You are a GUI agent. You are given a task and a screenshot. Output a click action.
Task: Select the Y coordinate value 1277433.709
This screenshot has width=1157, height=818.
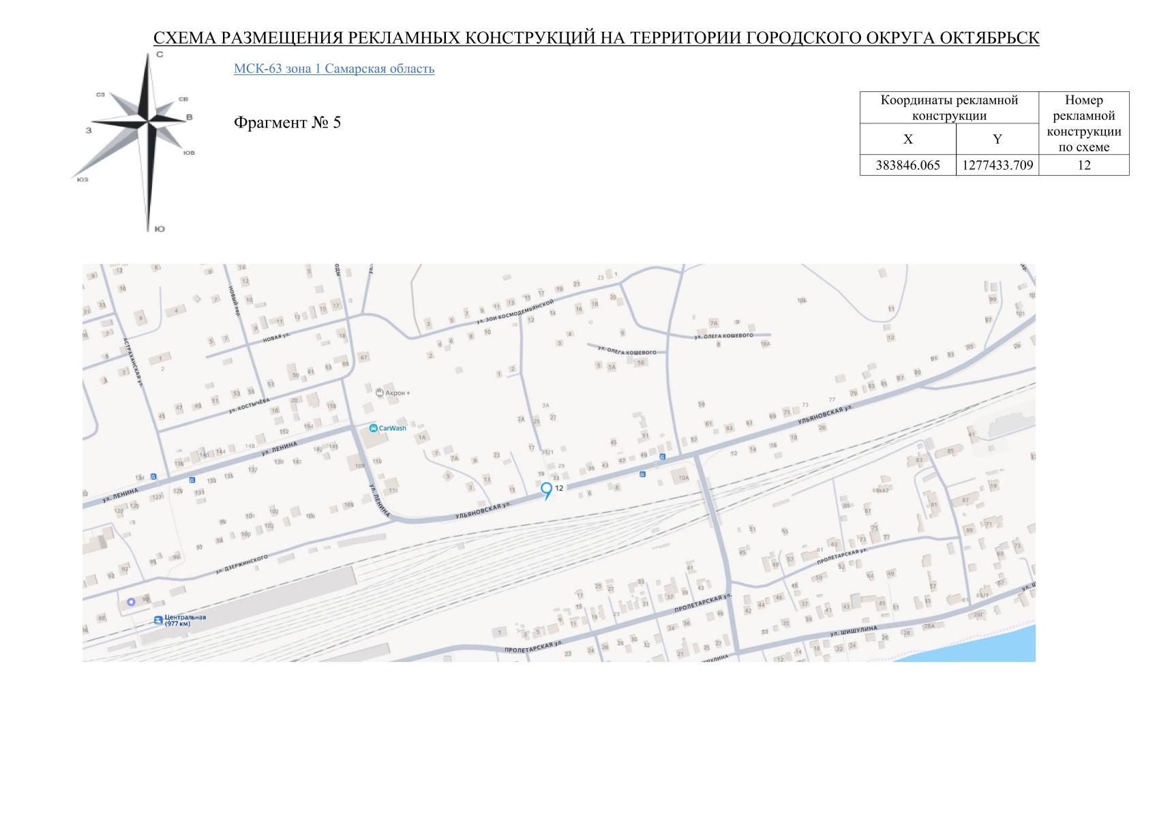(997, 165)
